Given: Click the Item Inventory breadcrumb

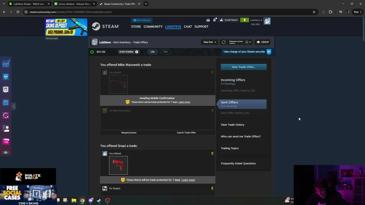Looking at the screenshot, I should pyautogui.click(x=122, y=42).
